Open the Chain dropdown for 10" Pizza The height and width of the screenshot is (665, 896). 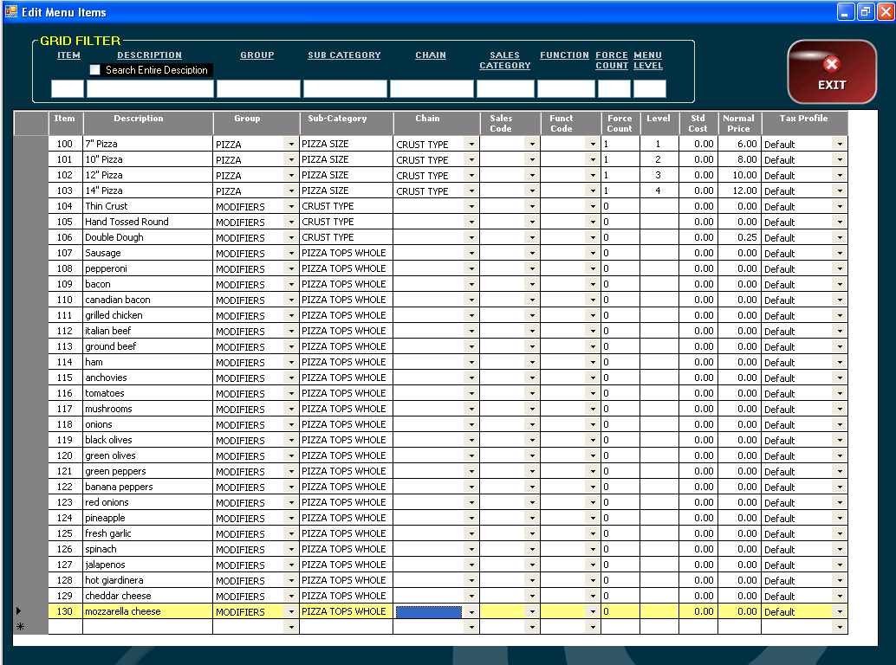coord(471,160)
